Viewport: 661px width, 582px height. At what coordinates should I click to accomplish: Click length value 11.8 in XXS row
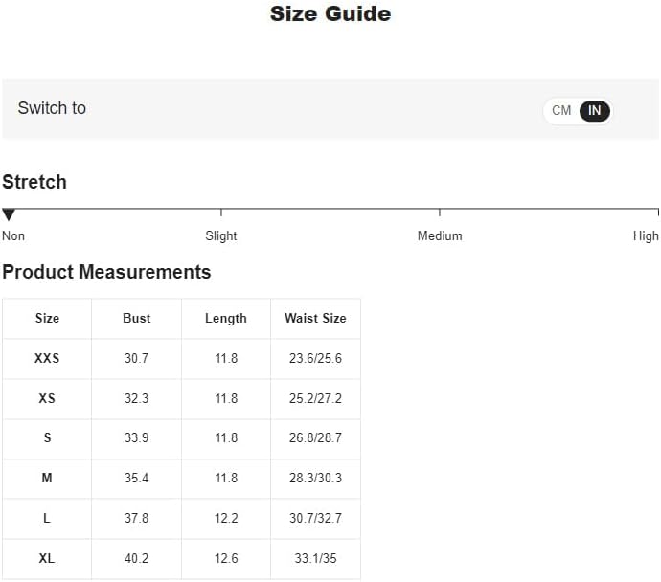226,358
